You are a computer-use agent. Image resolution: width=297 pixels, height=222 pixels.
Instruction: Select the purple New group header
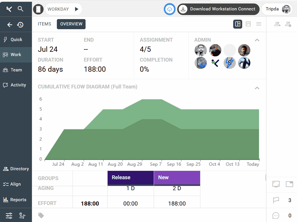click(x=177, y=177)
